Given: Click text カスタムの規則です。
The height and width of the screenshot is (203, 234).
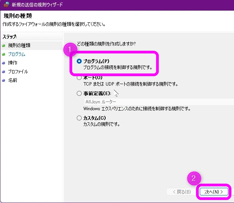Looking at the screenshot, I should click(x=101, y=124).
